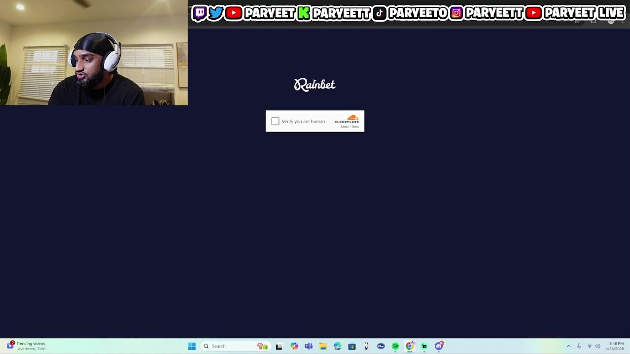Switch to Google Chrome in the taskbar
The width and height of the screenshot is (630, 354).
[x=410, y=346]
